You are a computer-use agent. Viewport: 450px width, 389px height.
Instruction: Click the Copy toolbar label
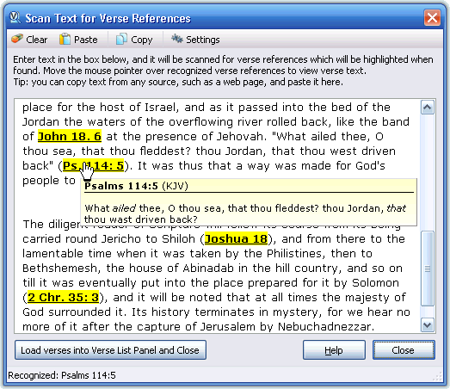141,40
